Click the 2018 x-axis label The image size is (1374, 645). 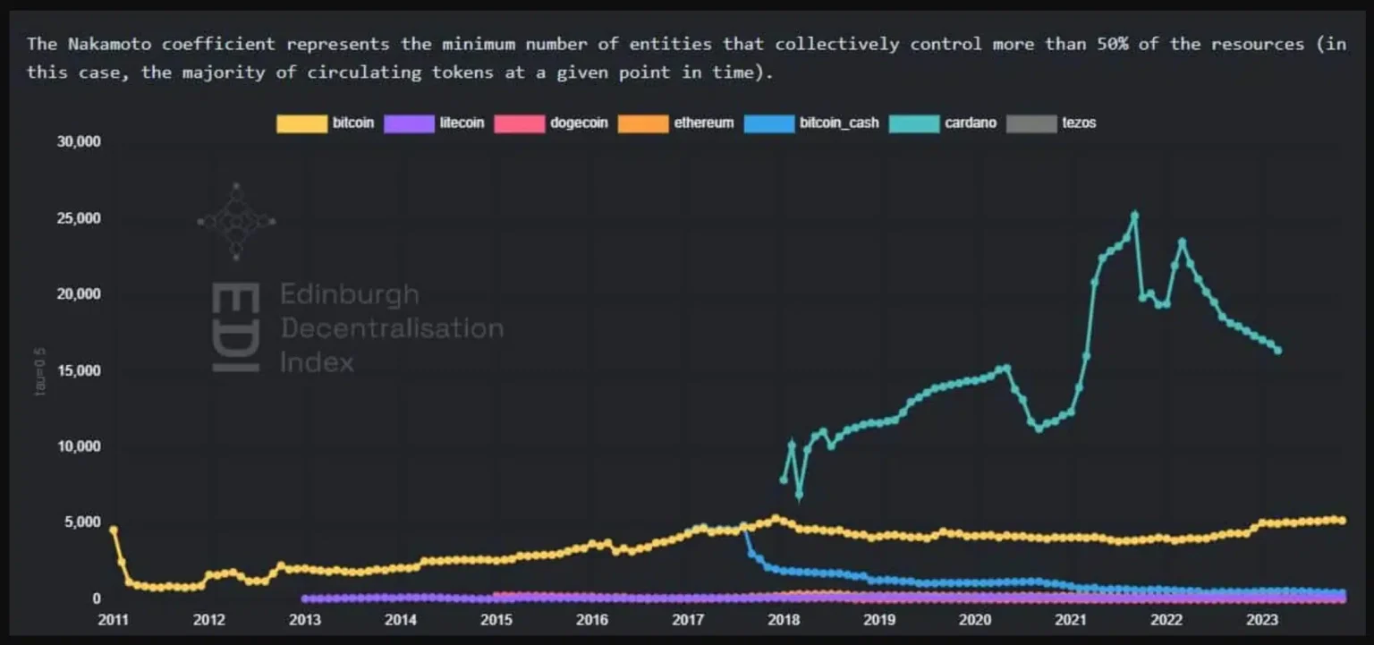point(784,620)
